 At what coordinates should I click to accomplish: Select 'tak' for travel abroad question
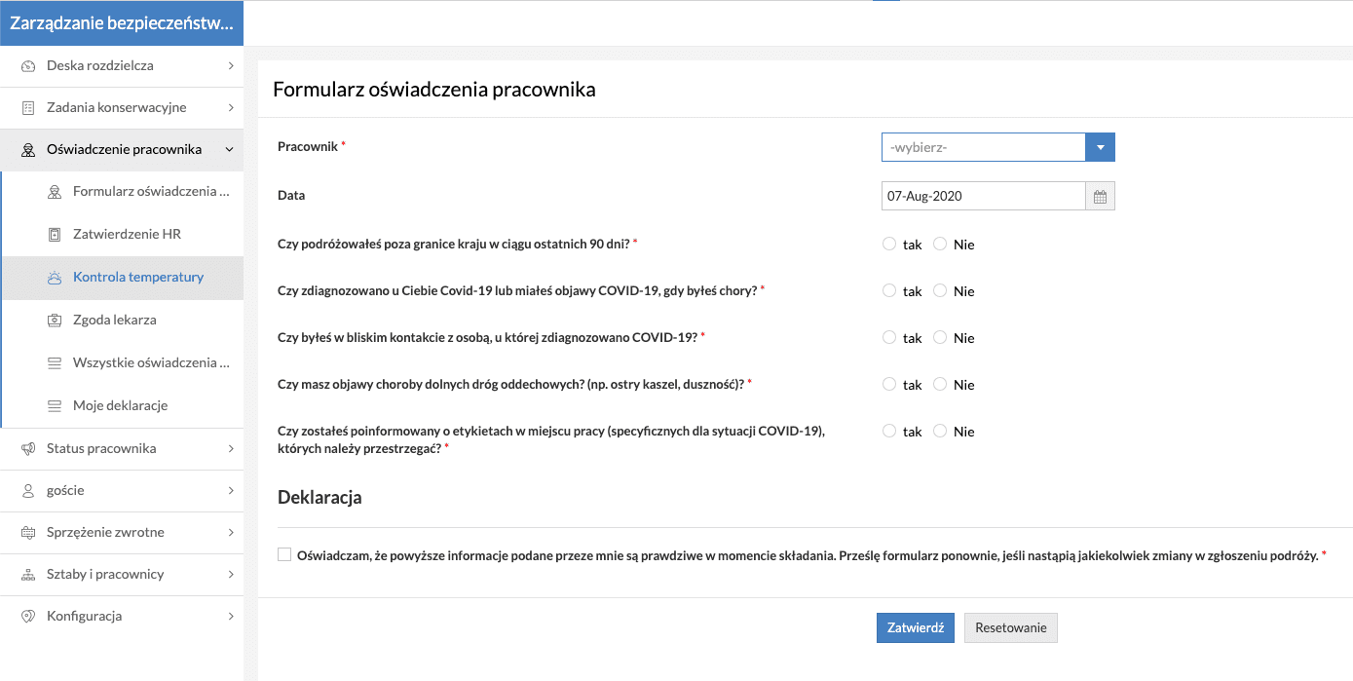(889, 245)
